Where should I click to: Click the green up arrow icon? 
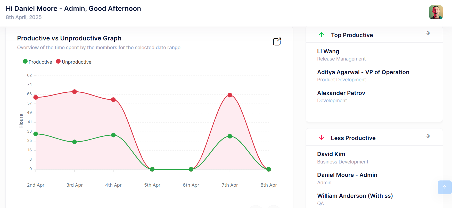coord(322,34)
